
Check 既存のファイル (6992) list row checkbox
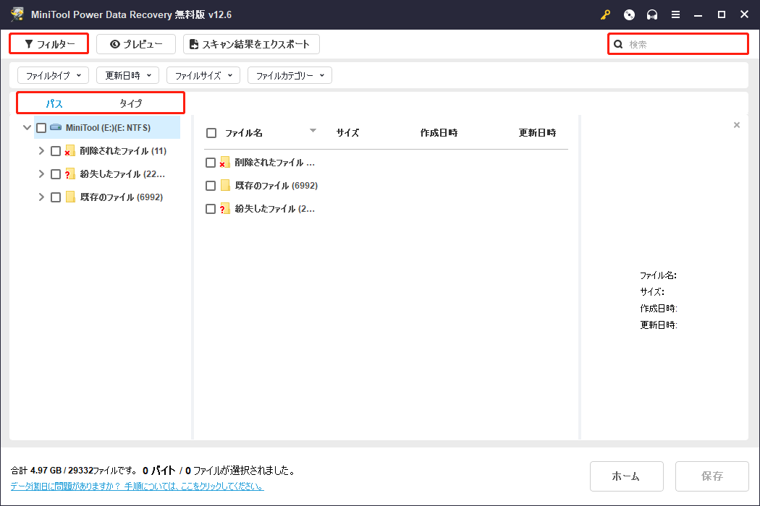coord(211,186)
